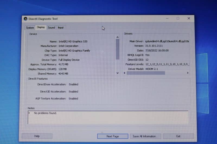Switch to the System tab
Screen dimensions: 217x144
30,28
